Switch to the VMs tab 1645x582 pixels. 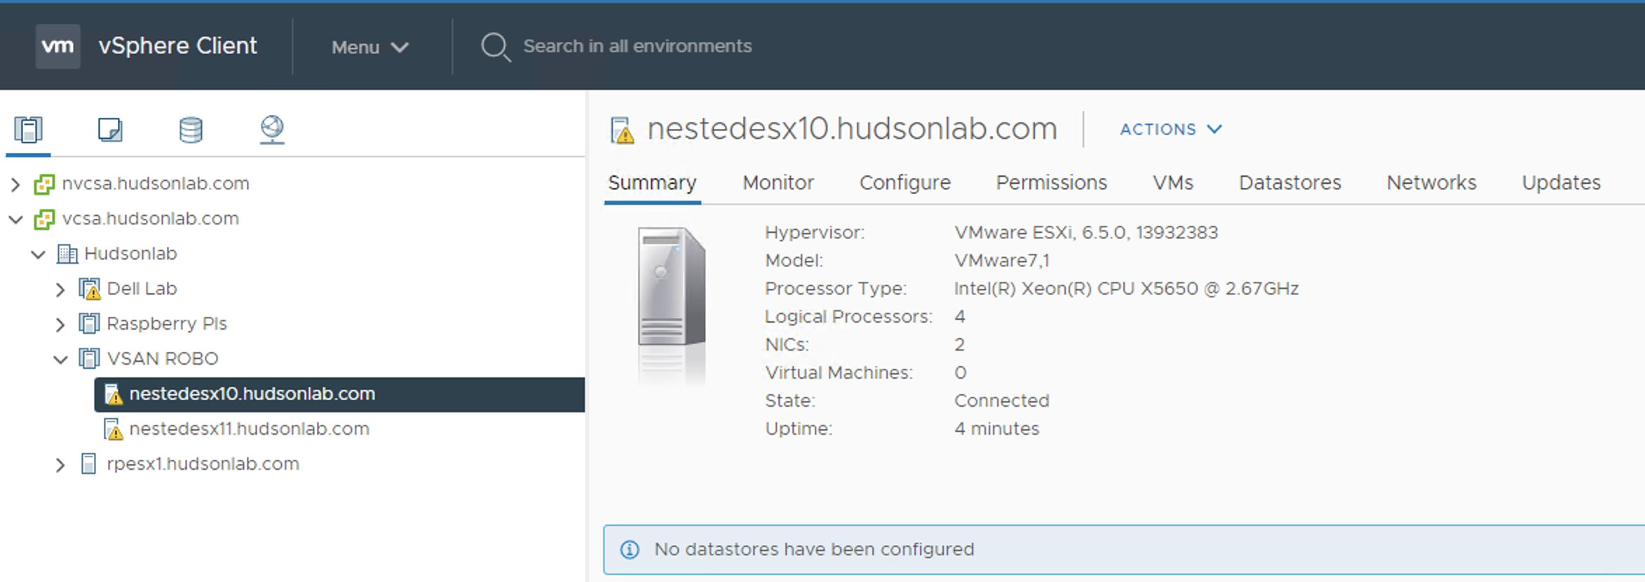(1173, 183)
